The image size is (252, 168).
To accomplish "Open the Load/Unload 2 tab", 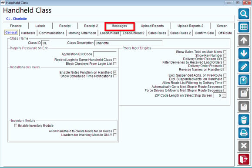I will tap(133, 33).
